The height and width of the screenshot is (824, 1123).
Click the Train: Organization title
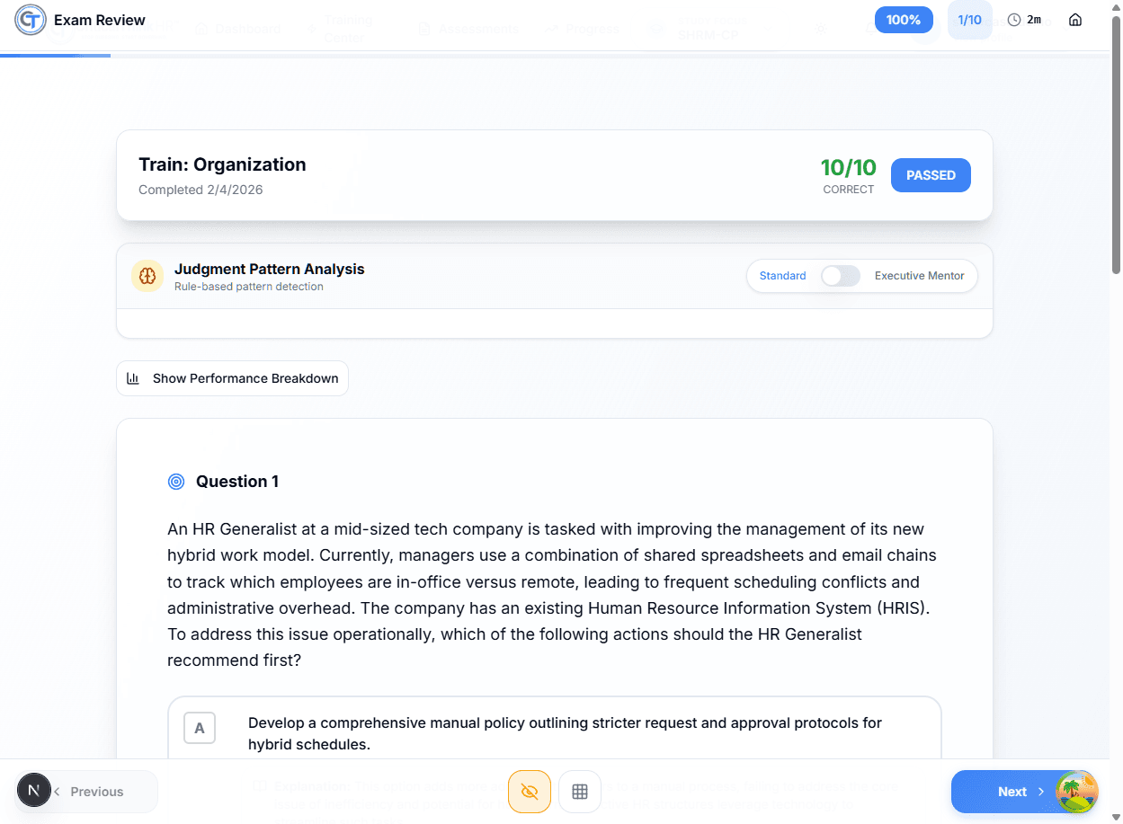(x=222, y=164)
